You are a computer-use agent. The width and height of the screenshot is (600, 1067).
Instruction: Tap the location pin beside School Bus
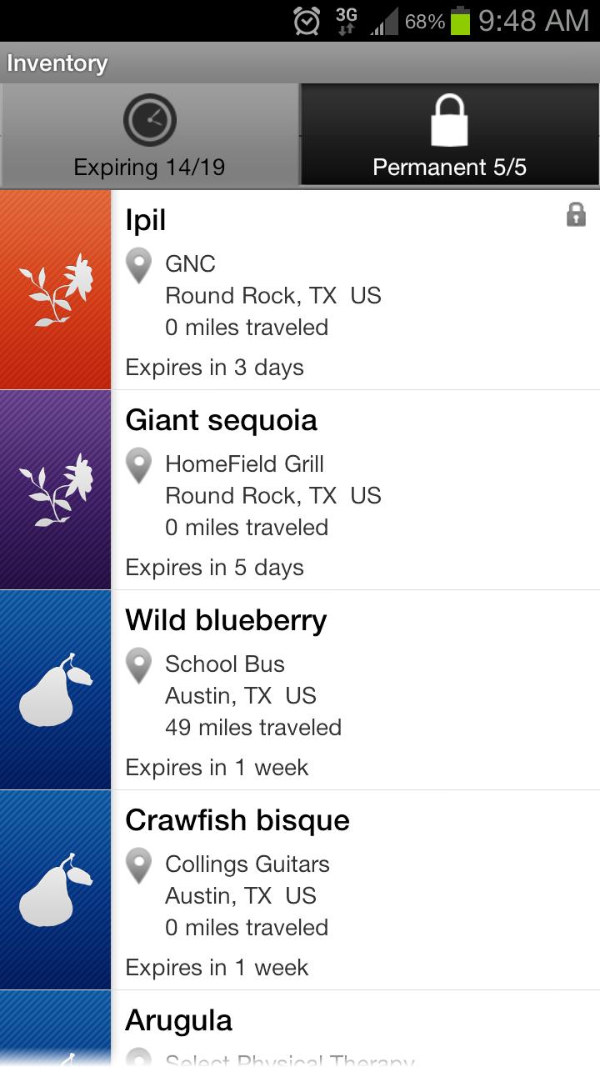(138, 665)
